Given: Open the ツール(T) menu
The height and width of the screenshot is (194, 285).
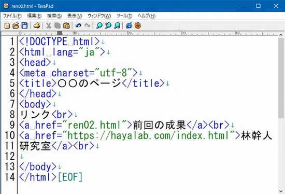Looking at the screenshot, I should pyautogui.click(x=124, y=16).
